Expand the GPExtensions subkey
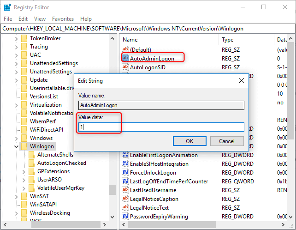 pos(24,171)
